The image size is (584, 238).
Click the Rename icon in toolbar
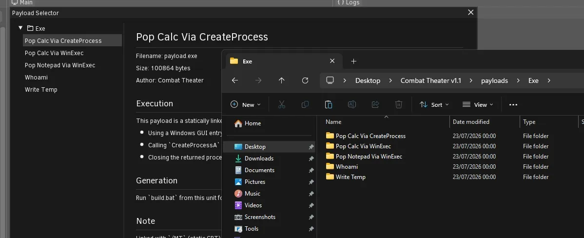click(x=351, y=105)
